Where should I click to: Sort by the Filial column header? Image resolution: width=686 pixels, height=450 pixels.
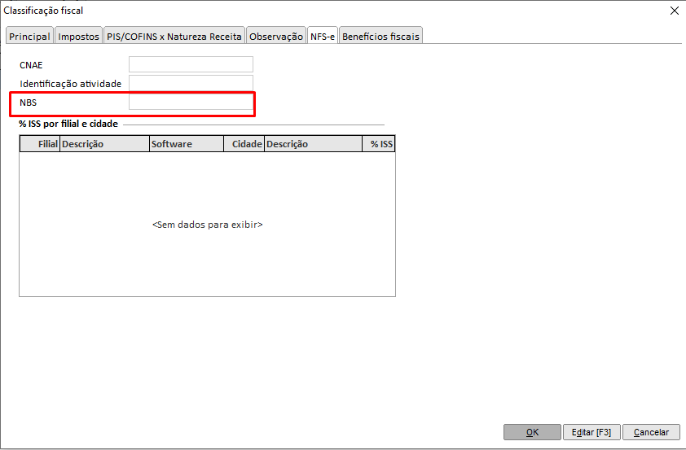[x=40, y=144]
